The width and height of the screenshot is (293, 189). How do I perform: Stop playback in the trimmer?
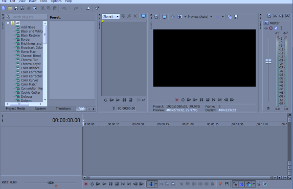[130, 100]
